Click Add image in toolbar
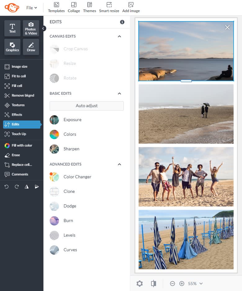The width and height of the screenshot is (242, 291). (x=131, y=7)
